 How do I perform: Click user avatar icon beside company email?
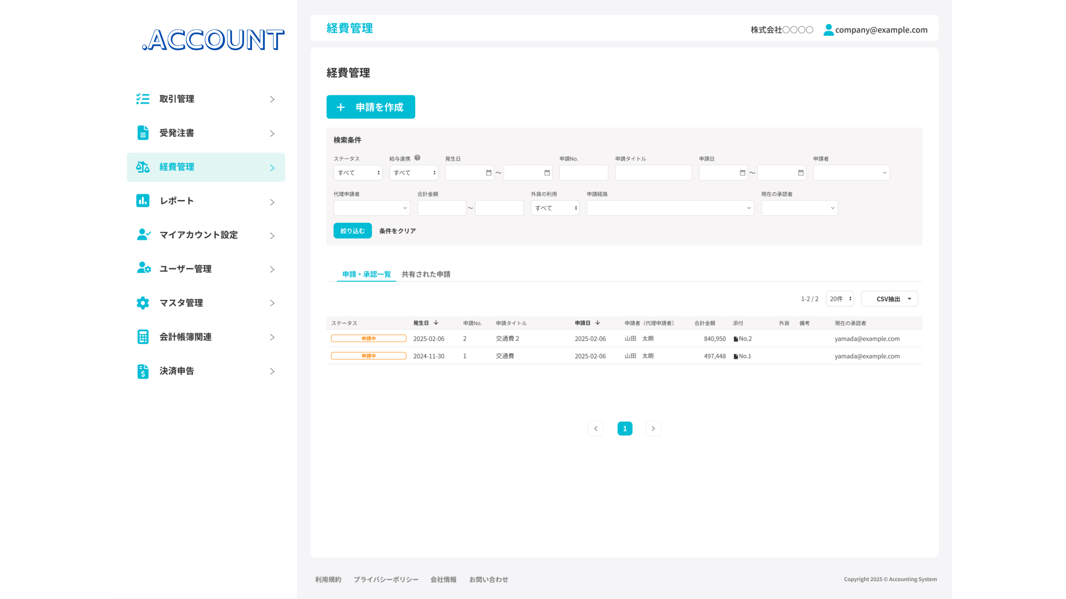pyautogui.click(x=828, y=30)
